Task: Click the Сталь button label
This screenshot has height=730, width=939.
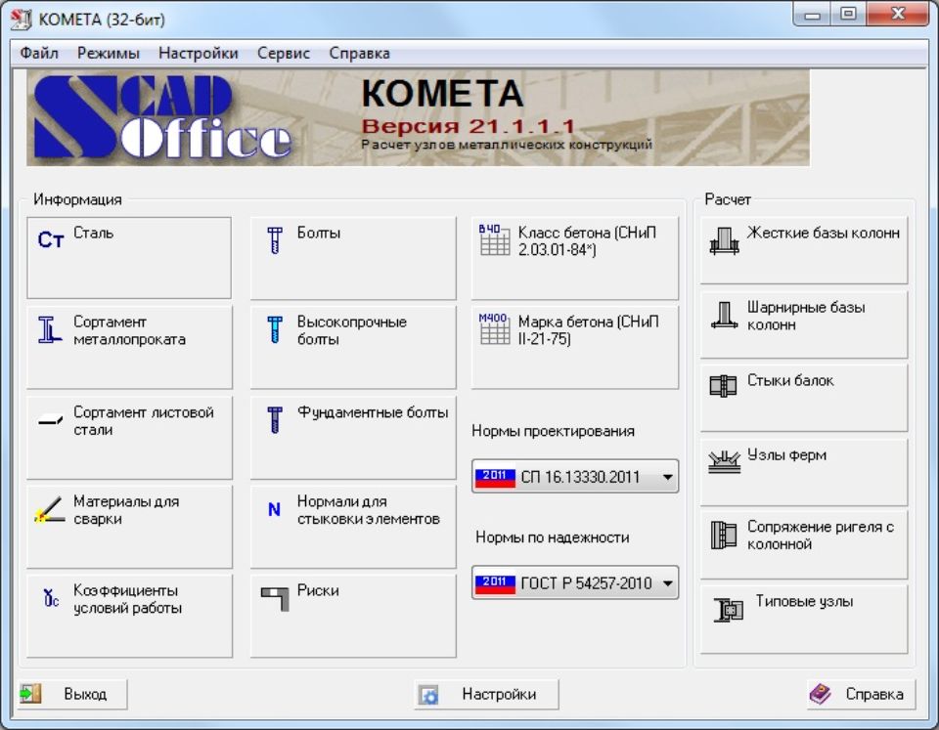Action: pyautogui.click(x=94, y=233)
